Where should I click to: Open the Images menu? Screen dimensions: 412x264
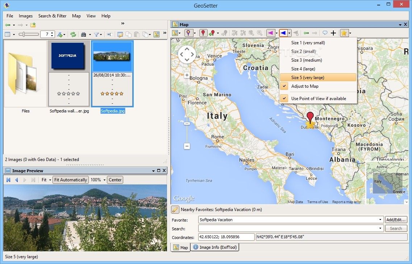(26, 16)
